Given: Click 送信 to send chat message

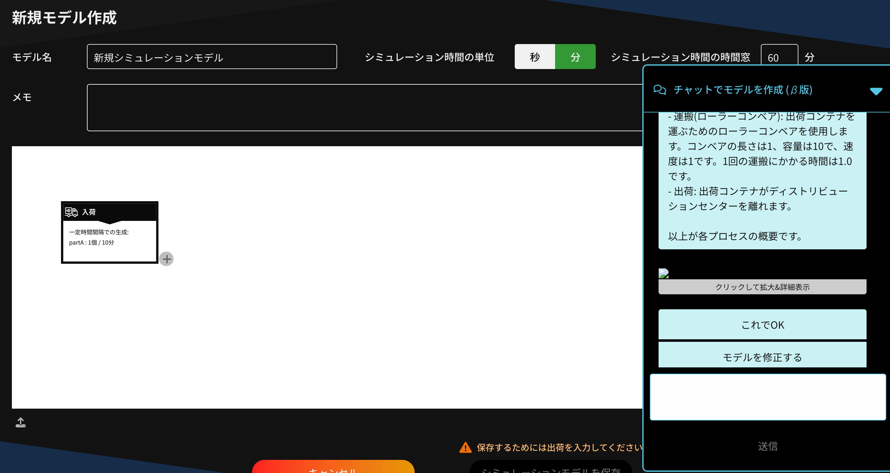Looking at the screenshot, I should pyautogui.click(x=767, y=446).
